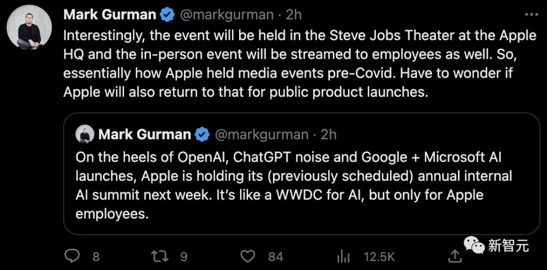
Task: Click the 84 likes count
Action: (276, 257)
